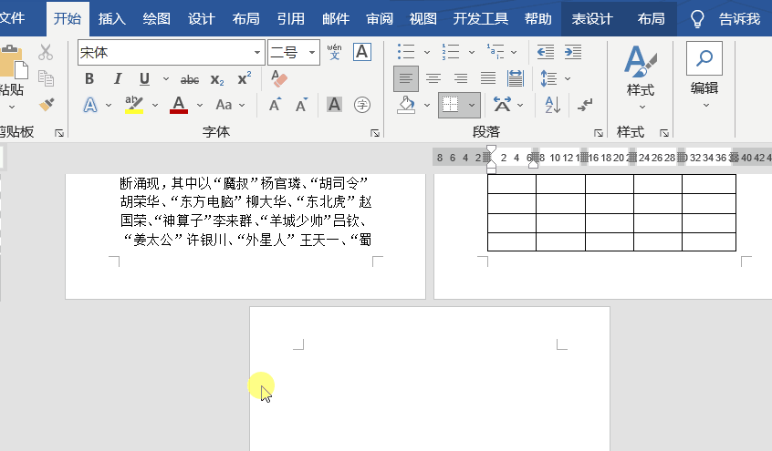
Task: Click the Copy icon
Action: coord(46,78)
